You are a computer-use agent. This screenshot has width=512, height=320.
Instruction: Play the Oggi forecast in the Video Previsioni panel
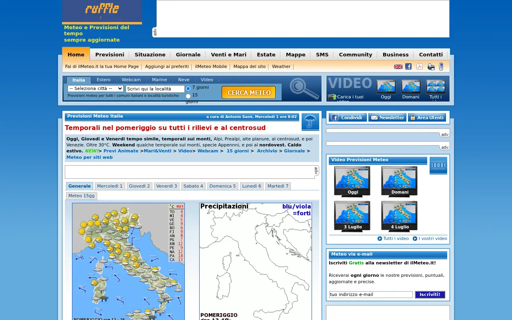pyautogui.click(x=352, y=182)
